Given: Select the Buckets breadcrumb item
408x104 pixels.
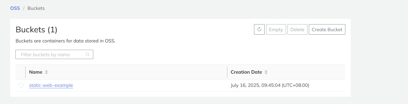Looking at the screenshot, I should 36,8.
